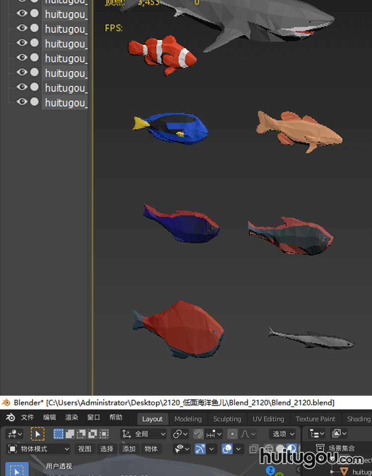Switch to the Shading workspace tab
The image size is (372, 476).
(359, 419)
